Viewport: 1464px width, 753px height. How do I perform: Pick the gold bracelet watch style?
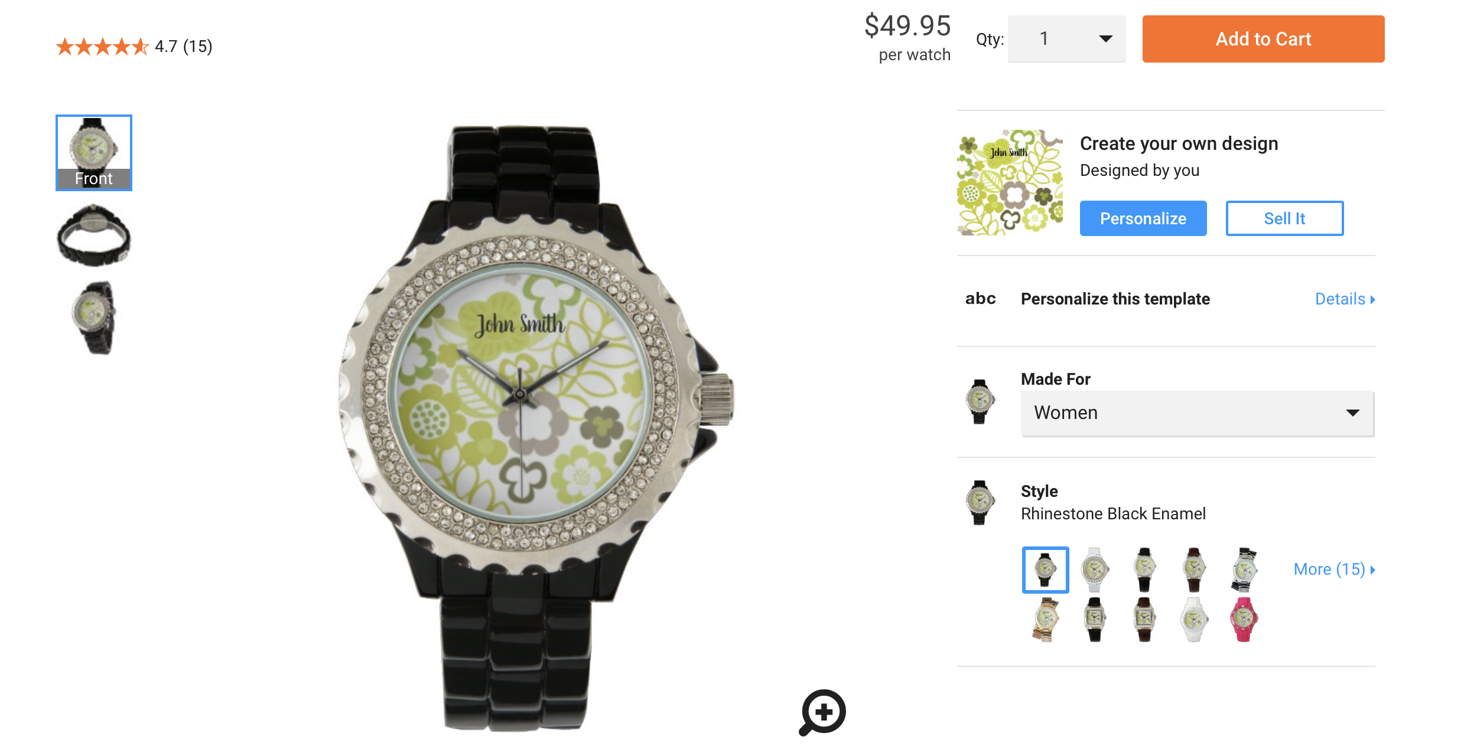coord(1046,619)
